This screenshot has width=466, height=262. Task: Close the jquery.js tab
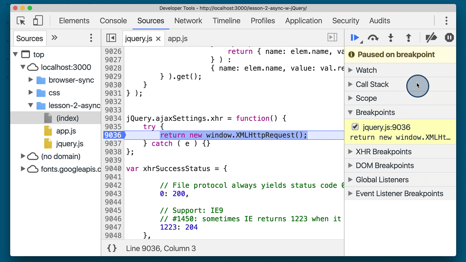tap(158, 39)
